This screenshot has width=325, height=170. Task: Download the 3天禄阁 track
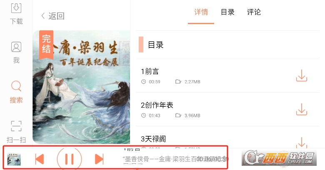[301, 143]
